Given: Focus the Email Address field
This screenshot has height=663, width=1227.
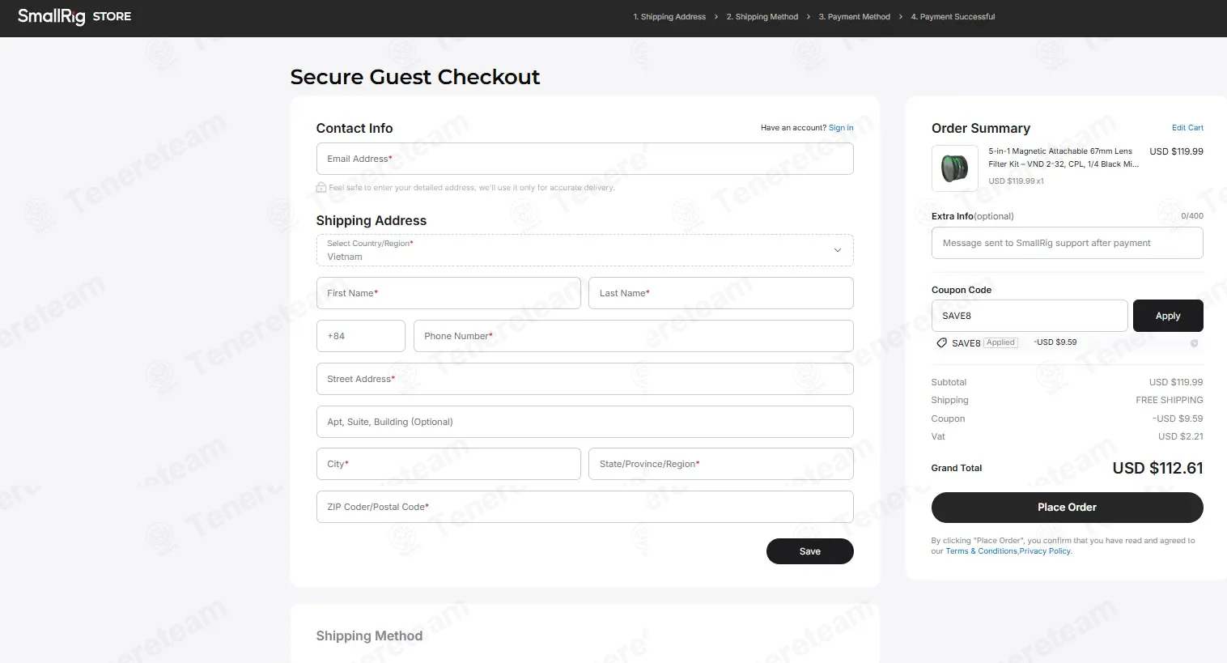Looking at the screenshot, I should (x=584, y=159).
